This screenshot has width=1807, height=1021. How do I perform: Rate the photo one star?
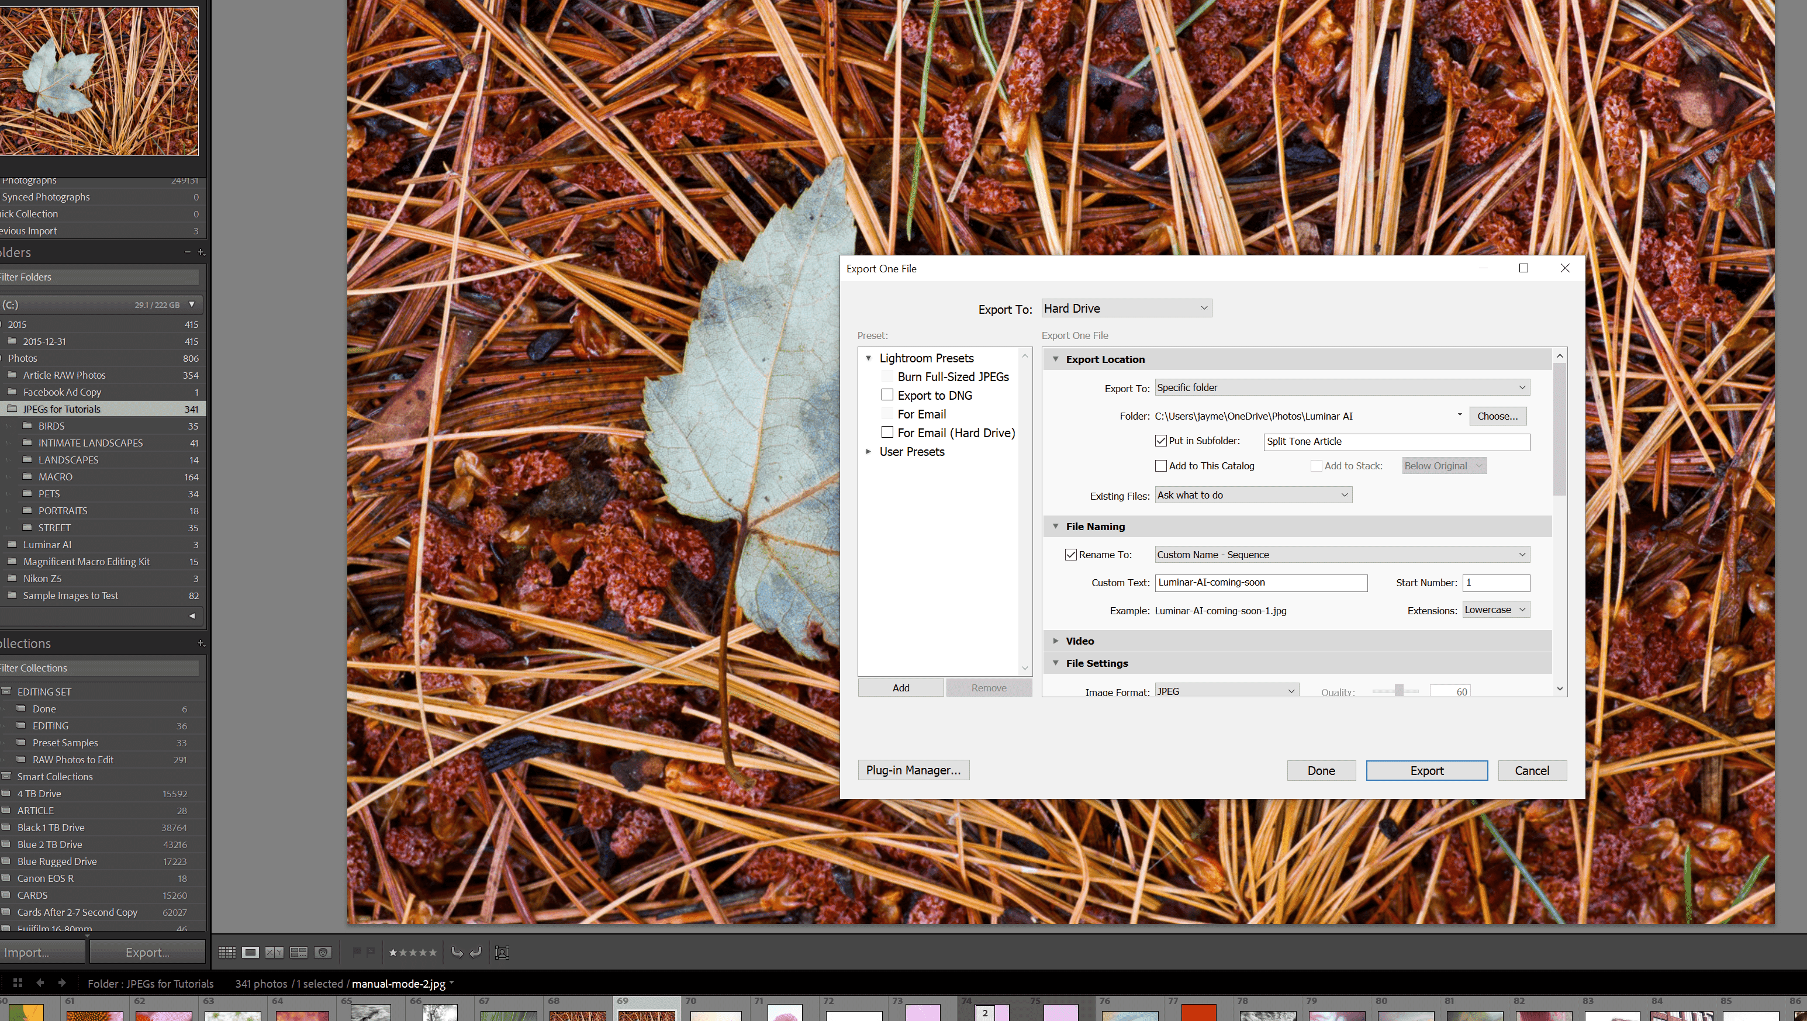tap(393, 952)
